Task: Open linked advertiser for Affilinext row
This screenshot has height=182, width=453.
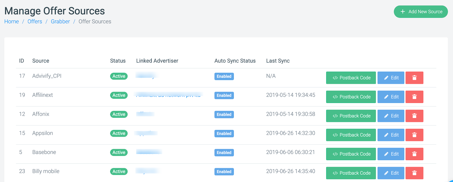Action: click(x=168, y=95)
